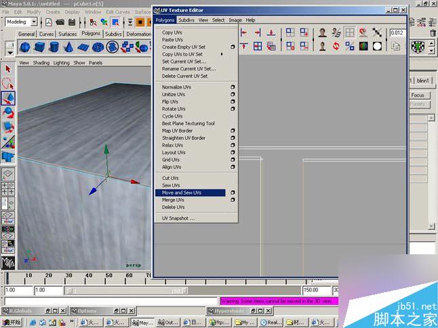Click the Windows Start button in taskbar
This screenshot has width=438, height=328.
click(x=14, y=323)
